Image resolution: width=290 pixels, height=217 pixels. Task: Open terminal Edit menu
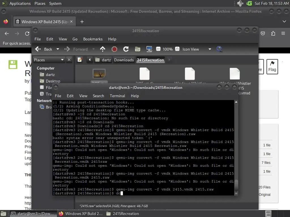pyautogui.click(x=70, y=96)
